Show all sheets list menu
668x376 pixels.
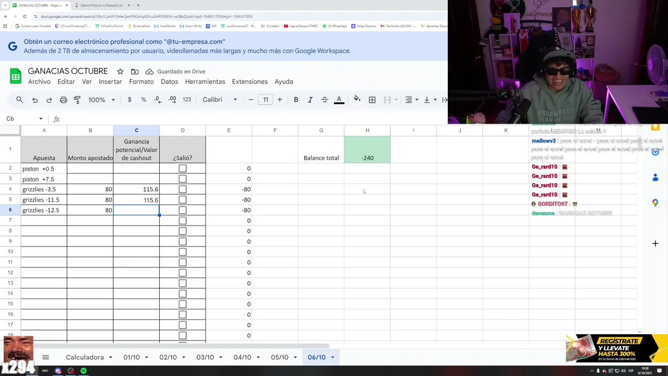point(45,357)
